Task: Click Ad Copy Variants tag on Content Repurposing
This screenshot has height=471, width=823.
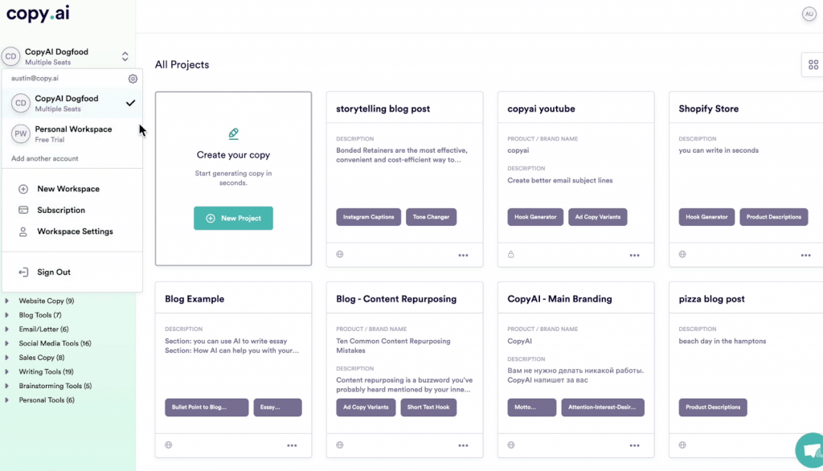Action: [366, 408]
